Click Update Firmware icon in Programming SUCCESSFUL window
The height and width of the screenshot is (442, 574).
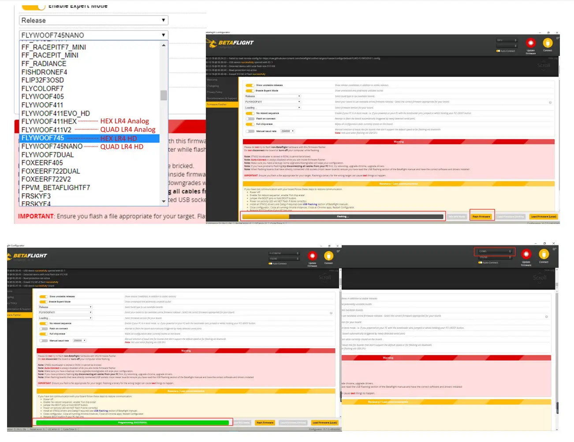(313, 256)
